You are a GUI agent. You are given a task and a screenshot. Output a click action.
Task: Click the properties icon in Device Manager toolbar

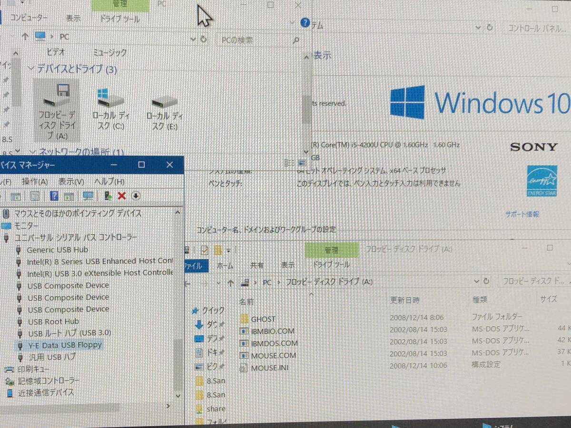click(x=35, y=196)
